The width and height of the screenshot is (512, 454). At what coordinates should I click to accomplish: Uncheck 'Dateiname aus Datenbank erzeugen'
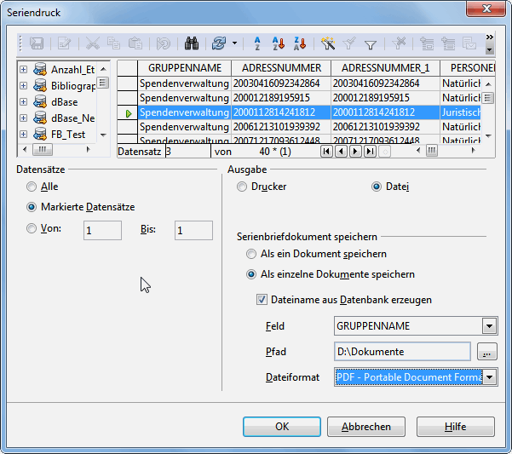[x=263, y=300]
